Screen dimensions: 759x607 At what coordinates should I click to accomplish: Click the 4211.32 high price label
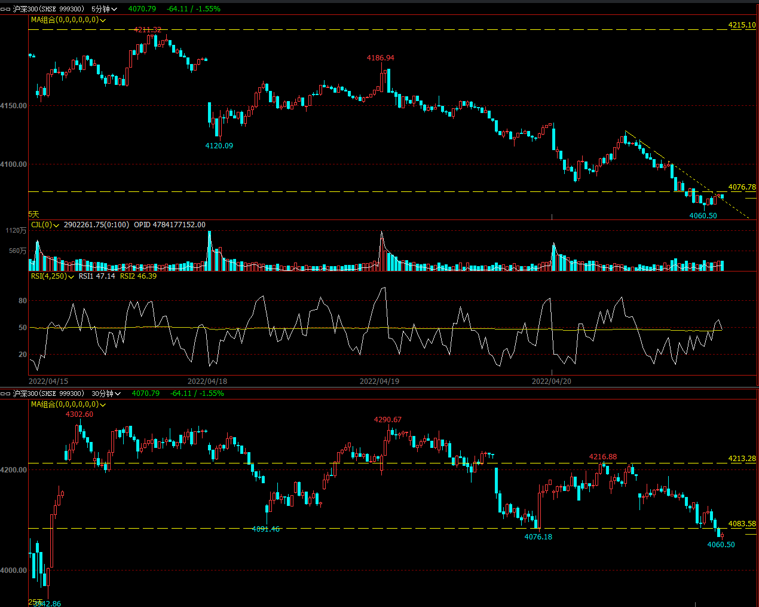(148, 29)
